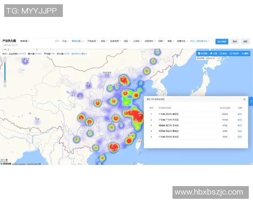Select the 多边形 polygon selection tool
Image resolution: width=253 pixels, height=203 pixels.
234,54
